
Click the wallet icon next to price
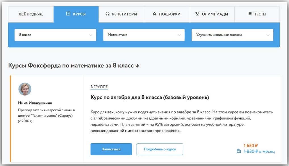click(x=239, y=151)
